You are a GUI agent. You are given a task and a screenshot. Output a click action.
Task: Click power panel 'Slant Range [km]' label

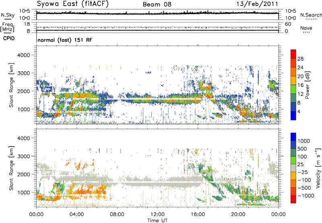[x=11, y=85]
